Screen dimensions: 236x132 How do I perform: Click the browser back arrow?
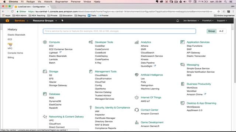pyautogui.click(x=3, y=11)
